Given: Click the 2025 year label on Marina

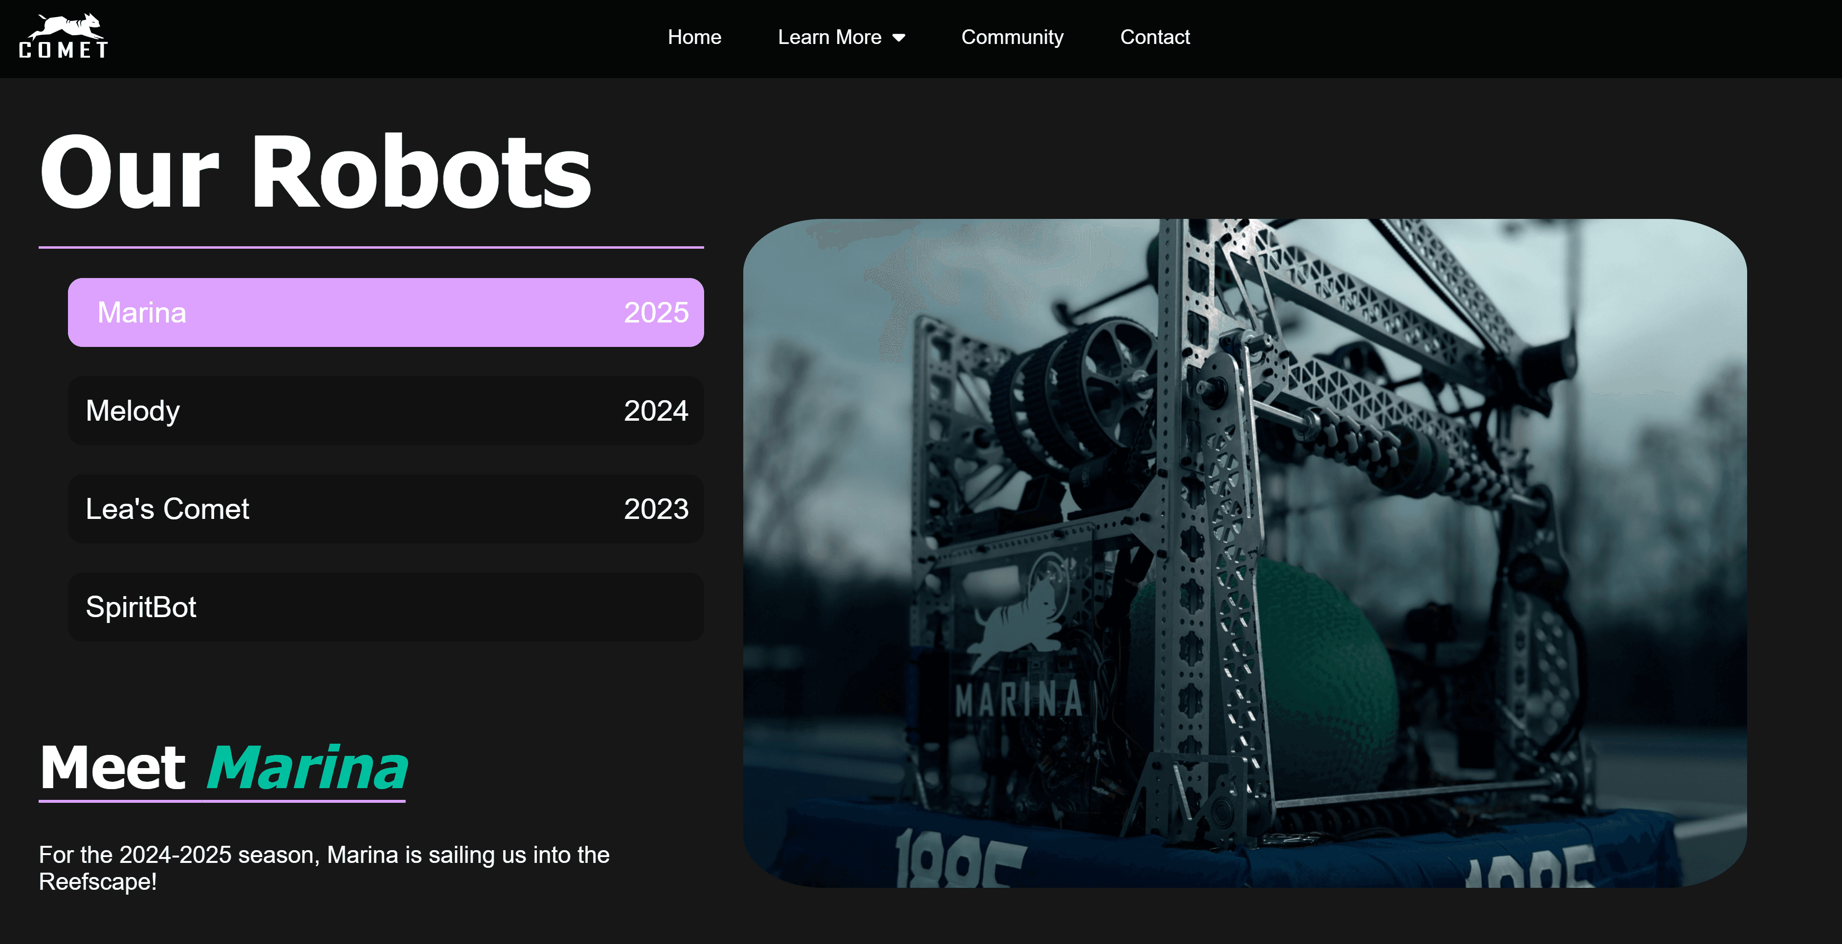Looking at the screenshot, I should click(x=656, y=312).
